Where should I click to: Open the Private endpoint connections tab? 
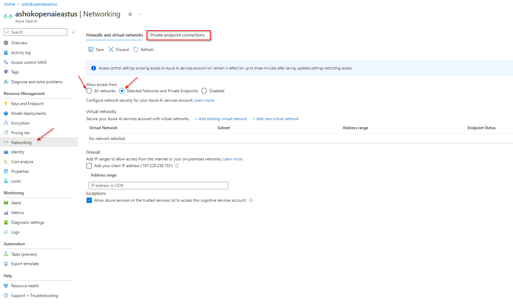(x=177, y=35)
